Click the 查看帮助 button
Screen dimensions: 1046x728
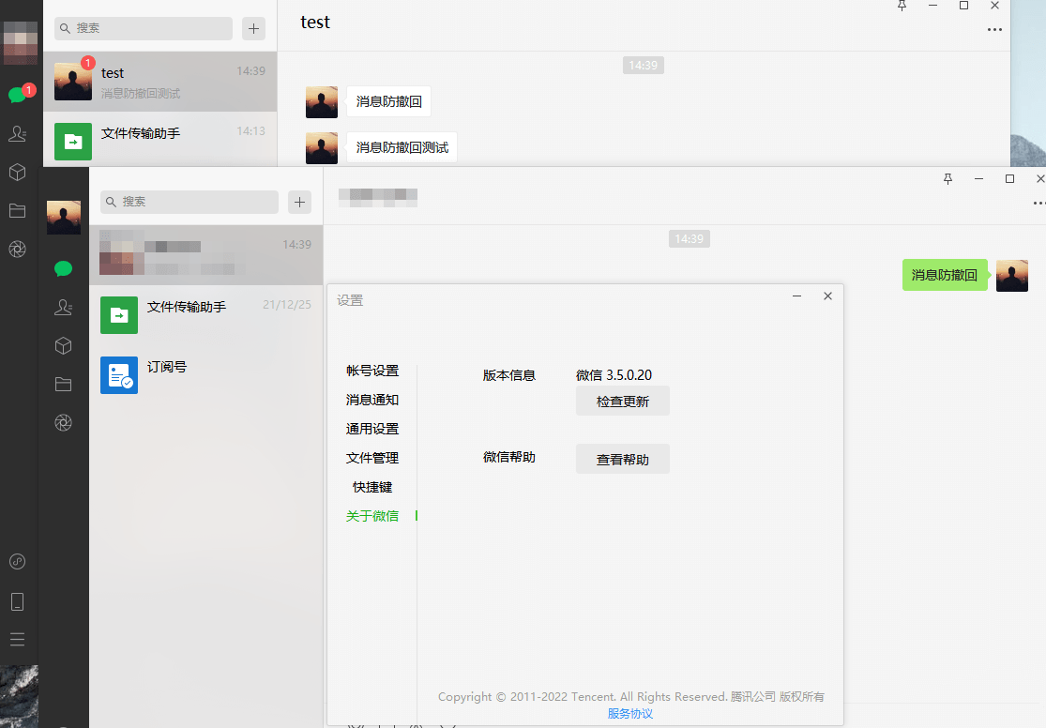pyautogui.click(x=622, y=459)
